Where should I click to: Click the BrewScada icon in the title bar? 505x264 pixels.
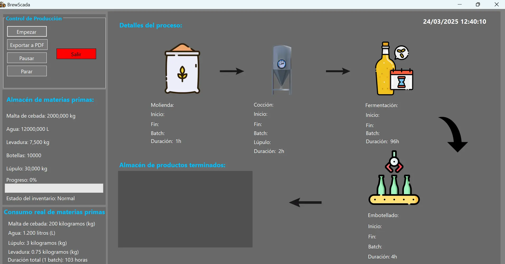pos(3,4)
